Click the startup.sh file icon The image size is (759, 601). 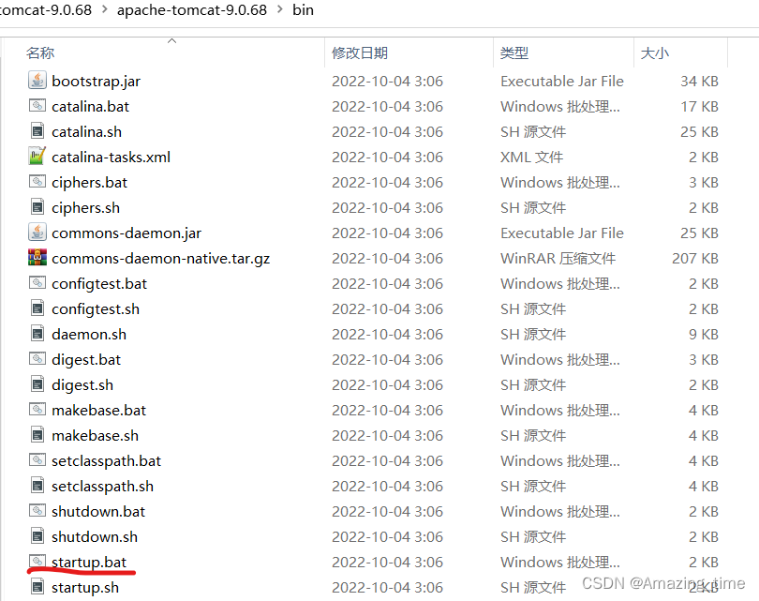[x=37, y=587]
